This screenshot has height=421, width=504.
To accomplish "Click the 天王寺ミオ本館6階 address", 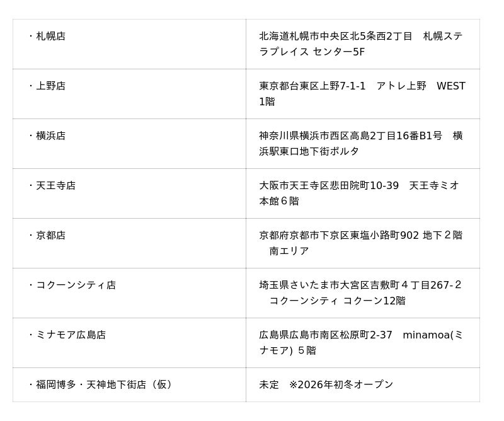I will coord(359,193).
